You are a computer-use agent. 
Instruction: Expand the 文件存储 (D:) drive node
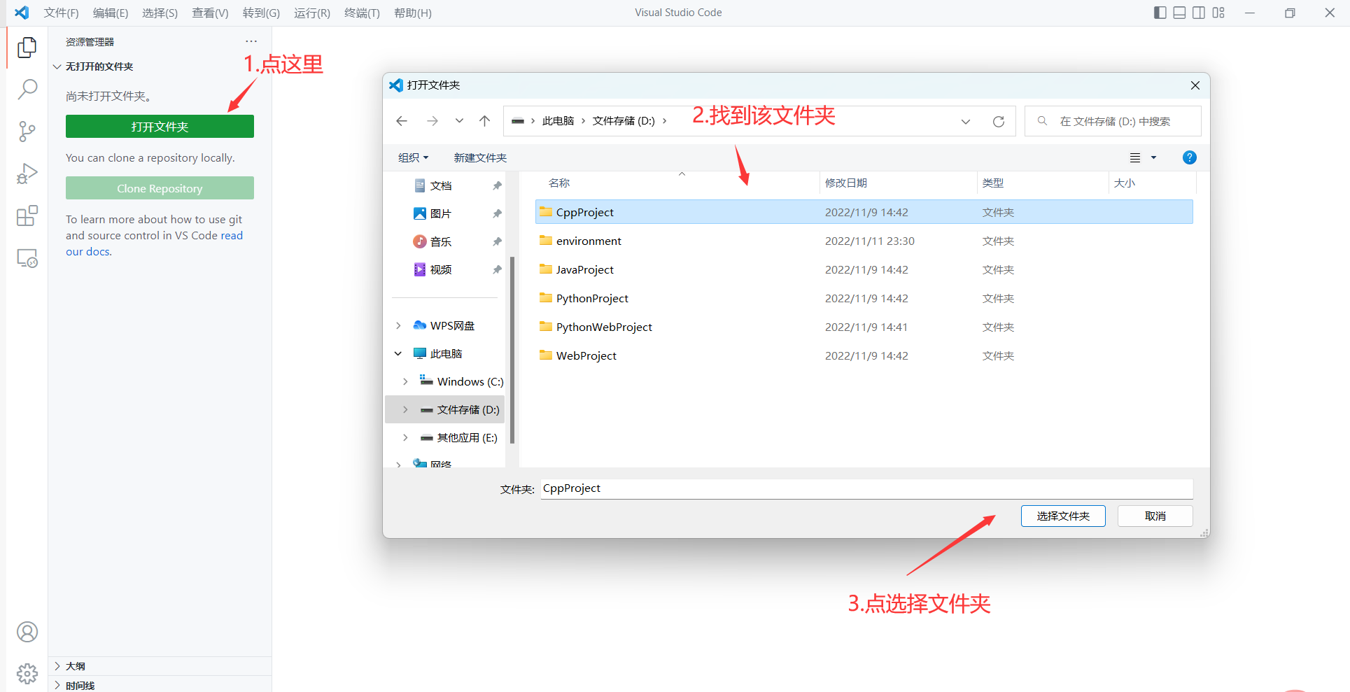coord(405,409)
